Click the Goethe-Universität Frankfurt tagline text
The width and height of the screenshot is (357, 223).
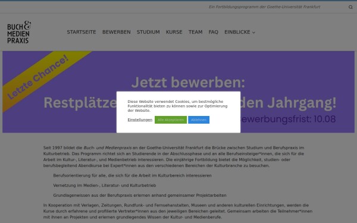pyautogui.click(x=264, y=7)
